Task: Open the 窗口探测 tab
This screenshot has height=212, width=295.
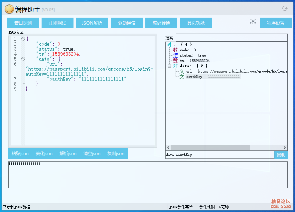Action: point(23,23)
